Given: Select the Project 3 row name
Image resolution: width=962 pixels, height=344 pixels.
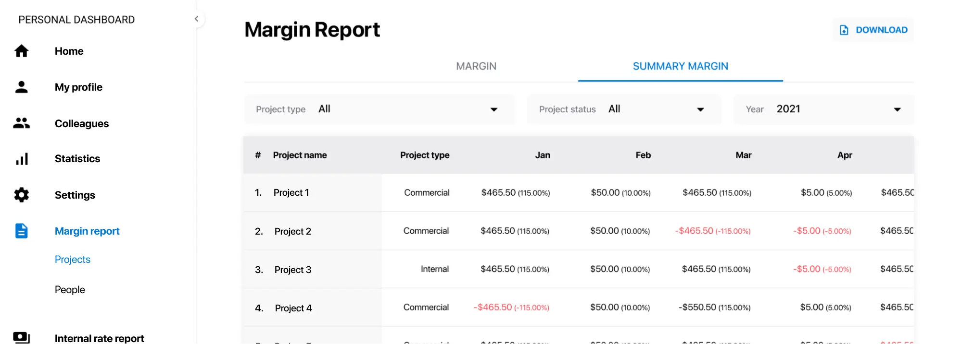Looking at the screenshot, I should pos(292,270).
